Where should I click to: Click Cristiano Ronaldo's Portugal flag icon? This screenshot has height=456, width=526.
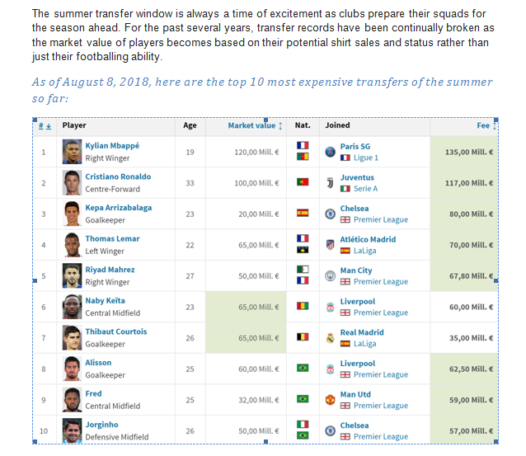[x=303, y=182]
